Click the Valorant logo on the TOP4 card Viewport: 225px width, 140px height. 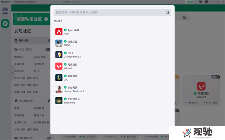pos(201,86)
